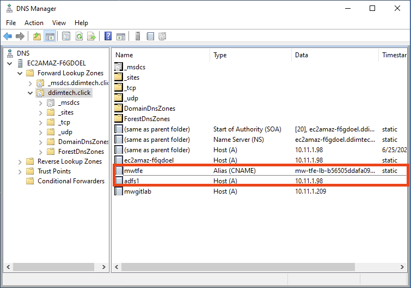Click the New Record toolbar icon

[x=150, y=36]
